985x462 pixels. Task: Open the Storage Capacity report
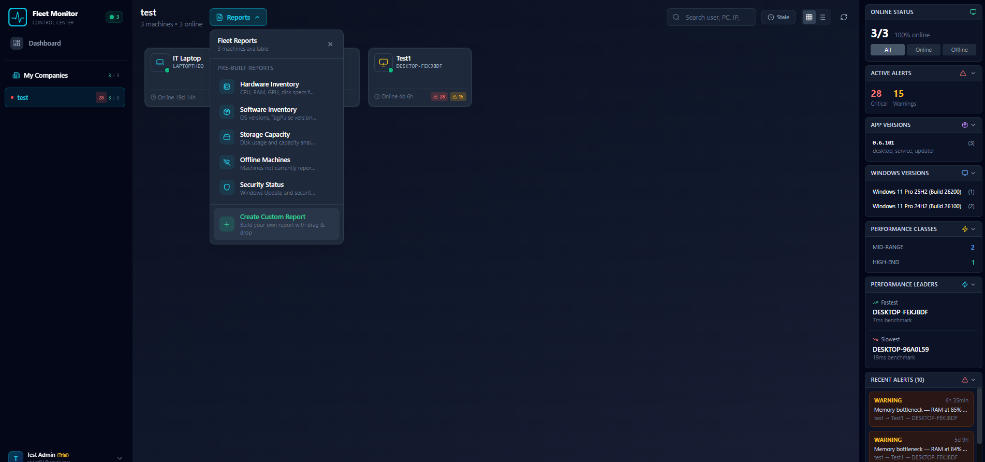(276, 138)
